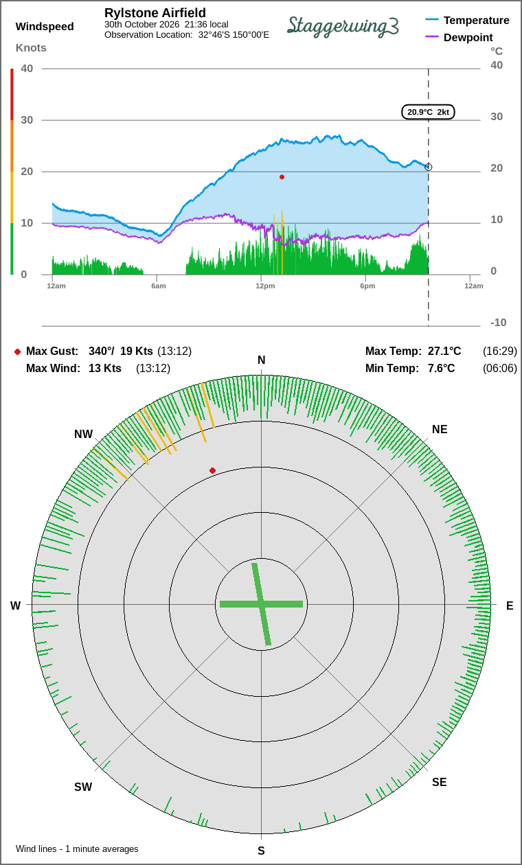Click the Staggerwing3 logo
522x865 pixels.
pos(343,25)
